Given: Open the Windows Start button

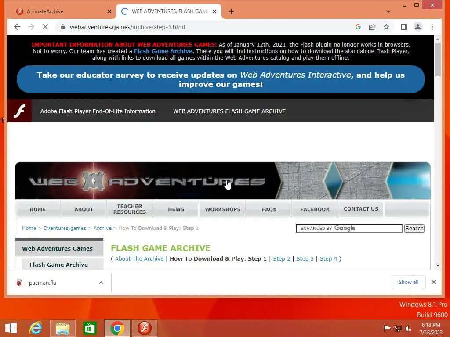Looking at the screenshot, I should tap(11, 328).
